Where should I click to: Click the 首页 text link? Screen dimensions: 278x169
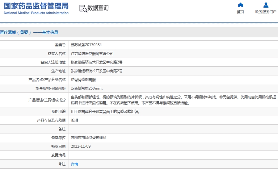240,12
